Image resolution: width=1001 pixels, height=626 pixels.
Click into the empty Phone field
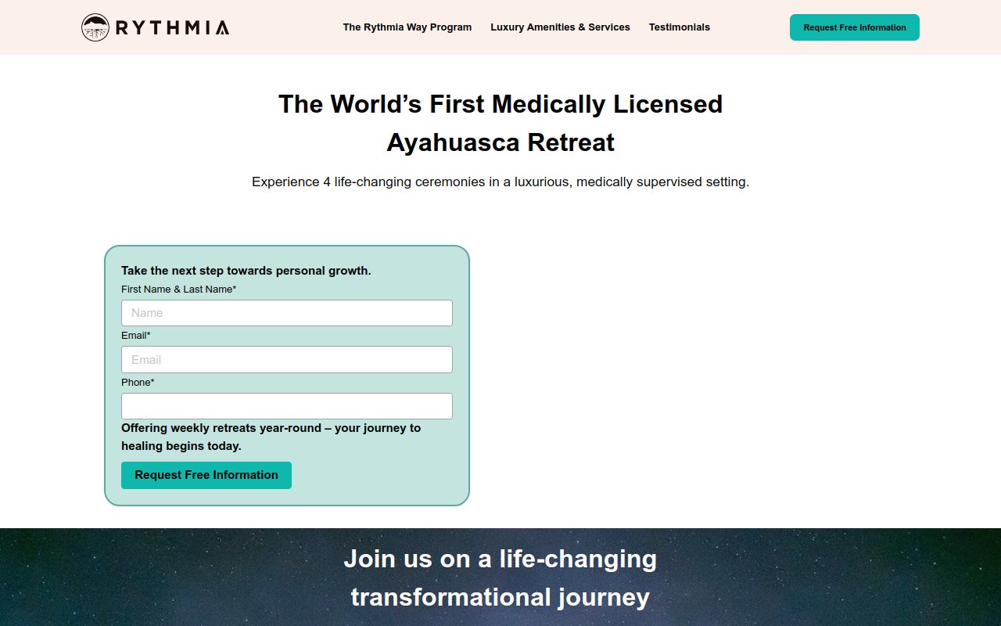287,406
